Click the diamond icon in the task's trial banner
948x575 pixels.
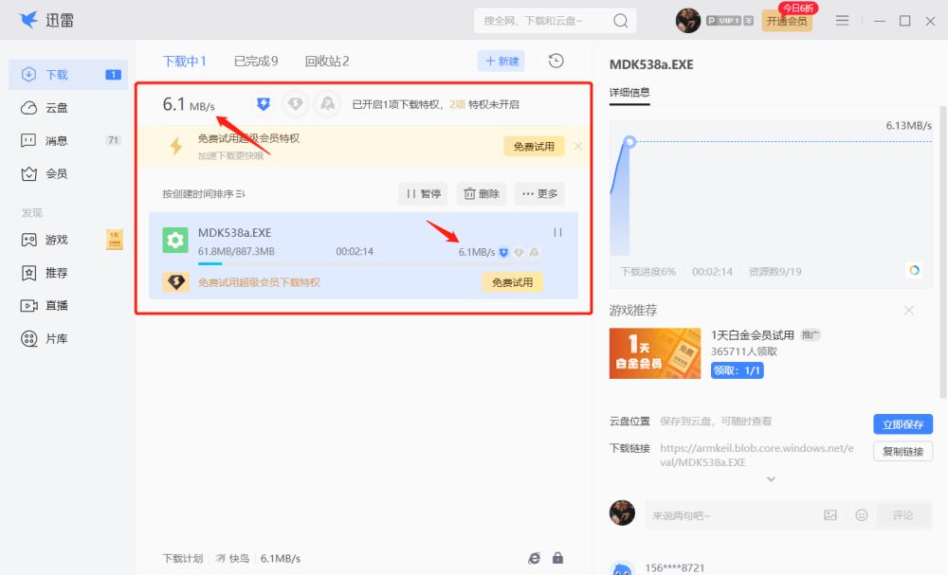tap(176, 282)
